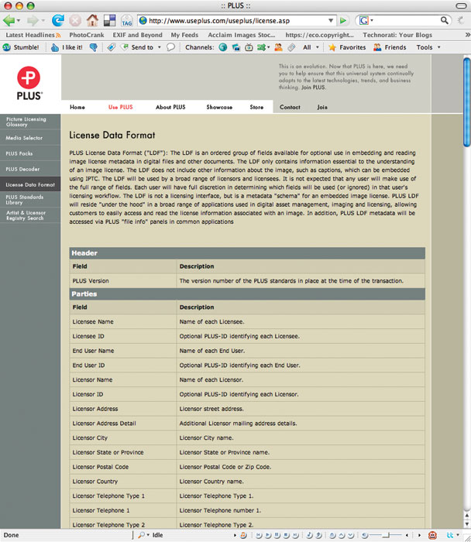
Task: Open the Contact navigation tab
Action: click(290, 107)
